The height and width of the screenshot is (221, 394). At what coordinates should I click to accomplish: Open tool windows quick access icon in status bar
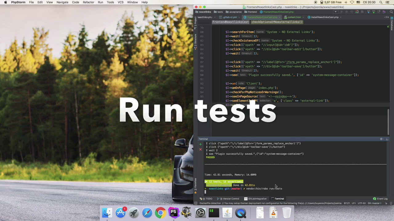196,203
